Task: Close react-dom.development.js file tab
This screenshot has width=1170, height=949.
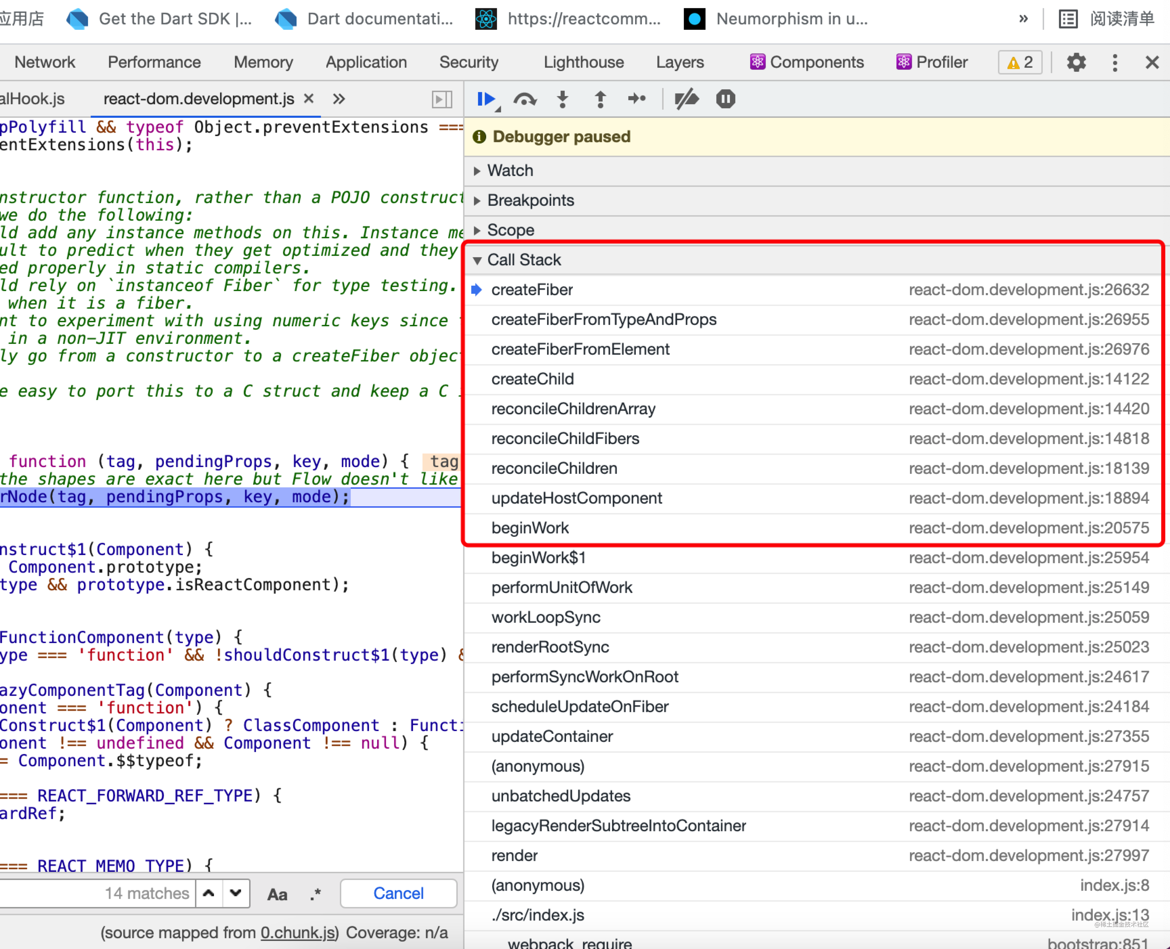Action: pyautogui.click(x=309, y=98)
